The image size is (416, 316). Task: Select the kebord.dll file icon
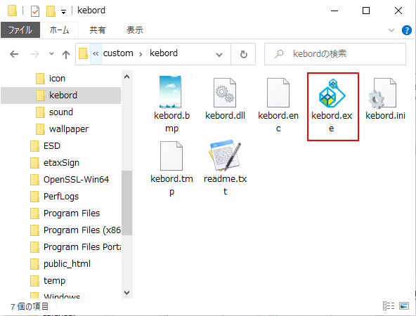tap(225, 93)
